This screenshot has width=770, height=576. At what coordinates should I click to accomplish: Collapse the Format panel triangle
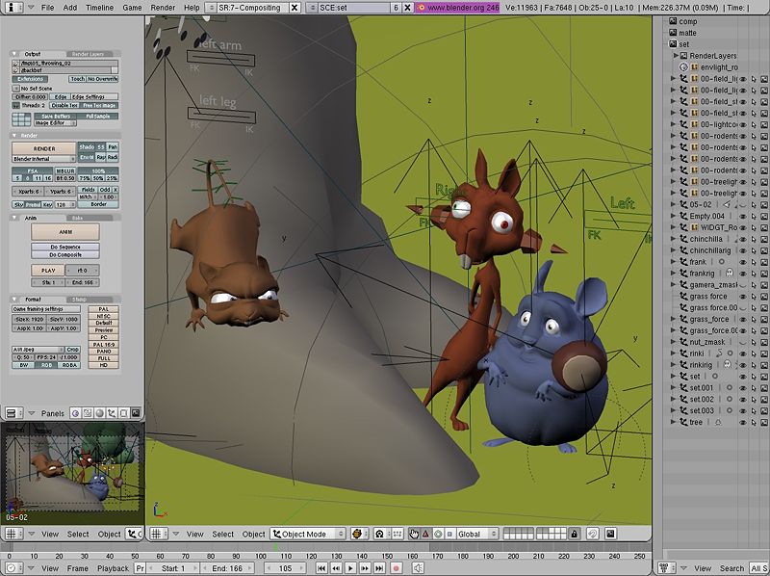coord(14,299)
